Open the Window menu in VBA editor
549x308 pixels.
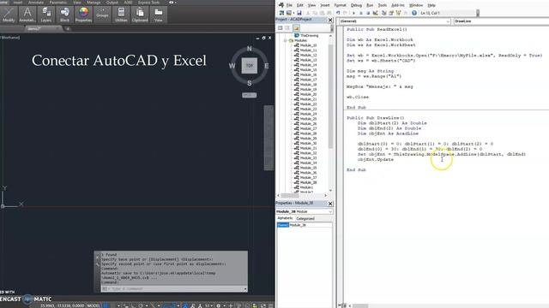(x=416, y=5)
